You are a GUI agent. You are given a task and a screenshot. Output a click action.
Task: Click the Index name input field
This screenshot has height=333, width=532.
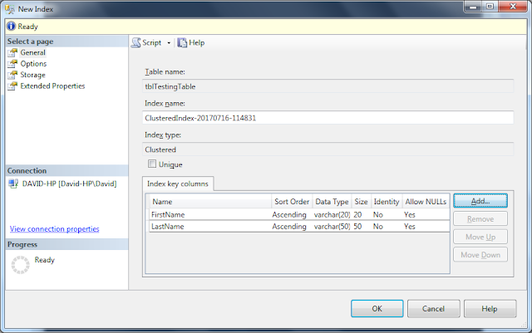(x=328, y=118)
